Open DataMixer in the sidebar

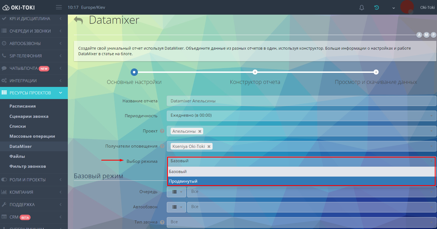[21, 147]
